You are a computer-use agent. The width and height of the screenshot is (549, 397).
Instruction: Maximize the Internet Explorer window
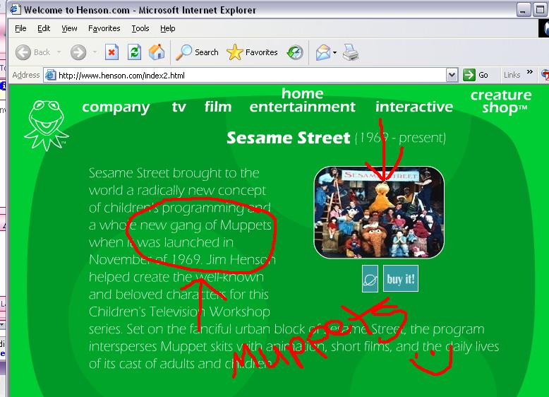tap(539, 10)
